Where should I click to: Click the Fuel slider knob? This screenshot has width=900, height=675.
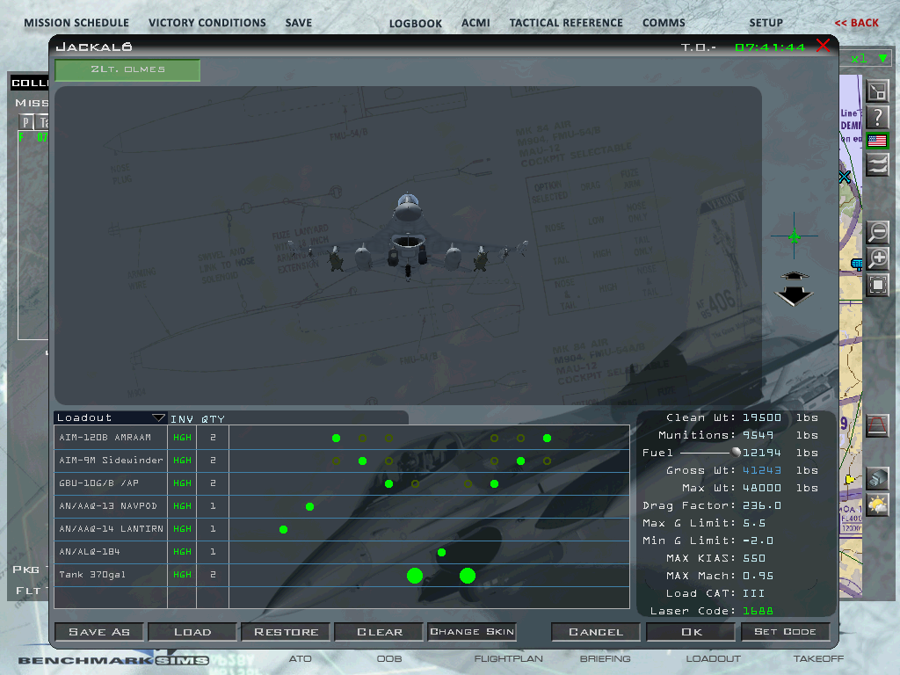point(736,453)
